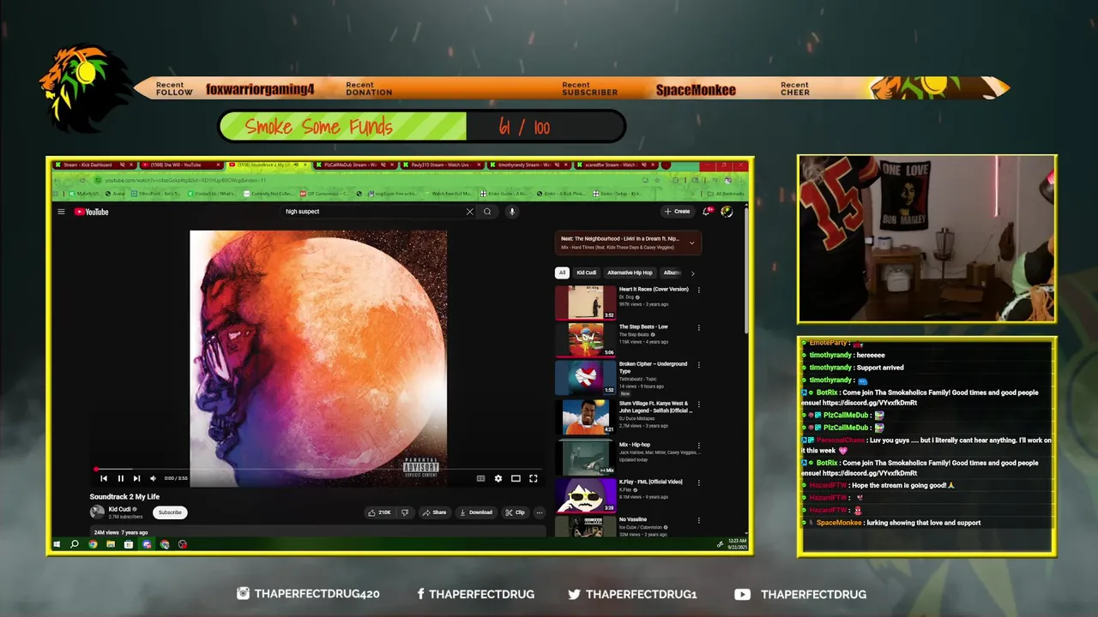Switch to 'PlzCallMeDub Stream' browser tab
Viewport: 1098px width, 617px height.
tap(355, 165)
